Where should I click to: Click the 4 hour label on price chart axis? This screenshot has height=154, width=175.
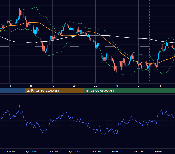coord(160,86)
